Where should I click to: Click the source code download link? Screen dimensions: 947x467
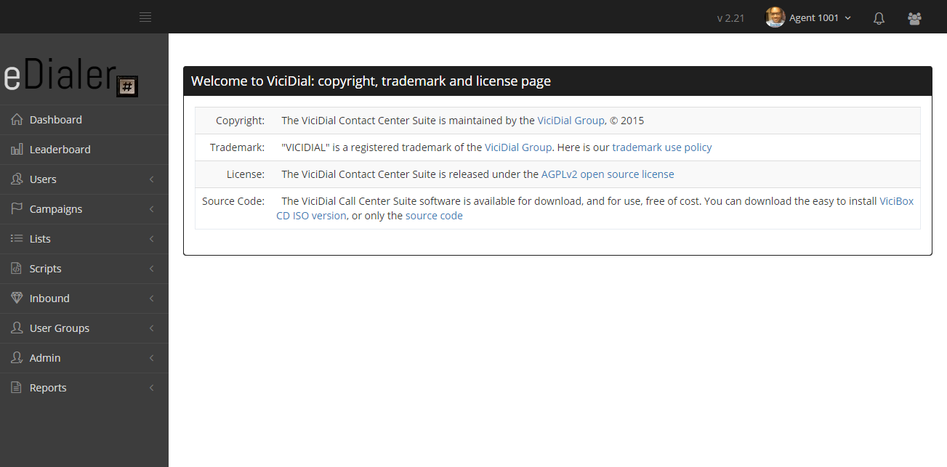(434, 216)
